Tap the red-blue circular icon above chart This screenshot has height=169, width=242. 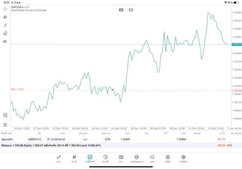click(x=131, y=9)
